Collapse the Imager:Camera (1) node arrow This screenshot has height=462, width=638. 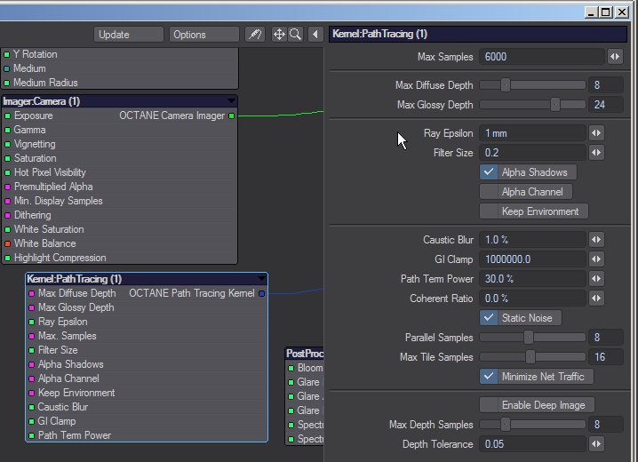click(x=231, y=101)
